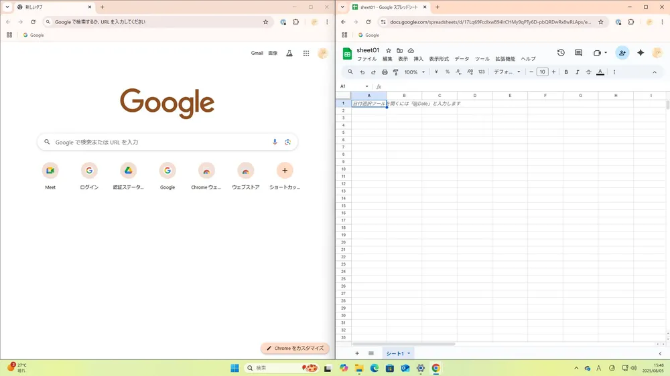Select row 10 header
The width and height of the screenshot is (670, 376).
click(343, 169)
